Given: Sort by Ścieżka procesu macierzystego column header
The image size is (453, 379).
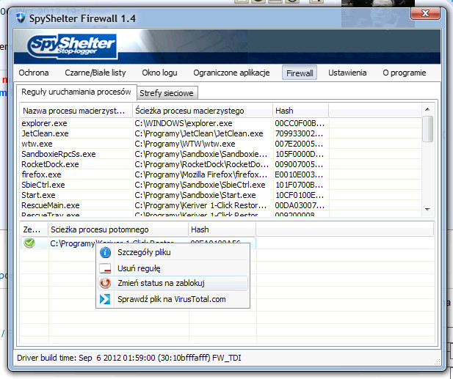Looking at the screenshot, I should (x=203, y=111).
